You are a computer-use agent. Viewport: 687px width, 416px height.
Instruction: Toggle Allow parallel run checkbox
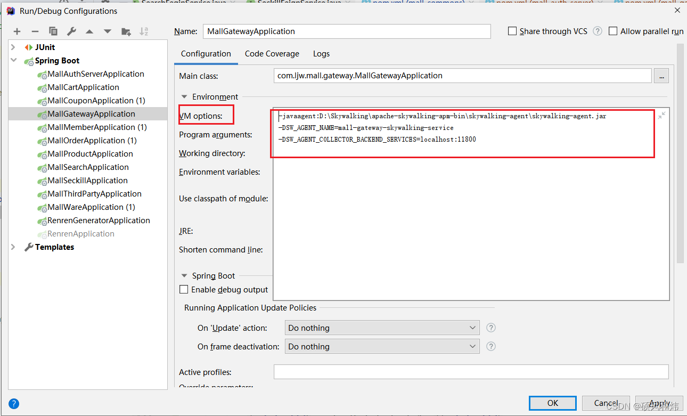click(613, 31)
